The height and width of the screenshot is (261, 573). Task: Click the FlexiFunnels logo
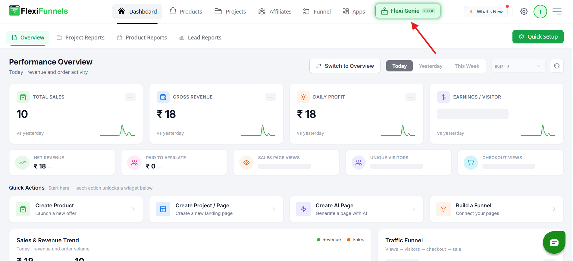[38, 11]
